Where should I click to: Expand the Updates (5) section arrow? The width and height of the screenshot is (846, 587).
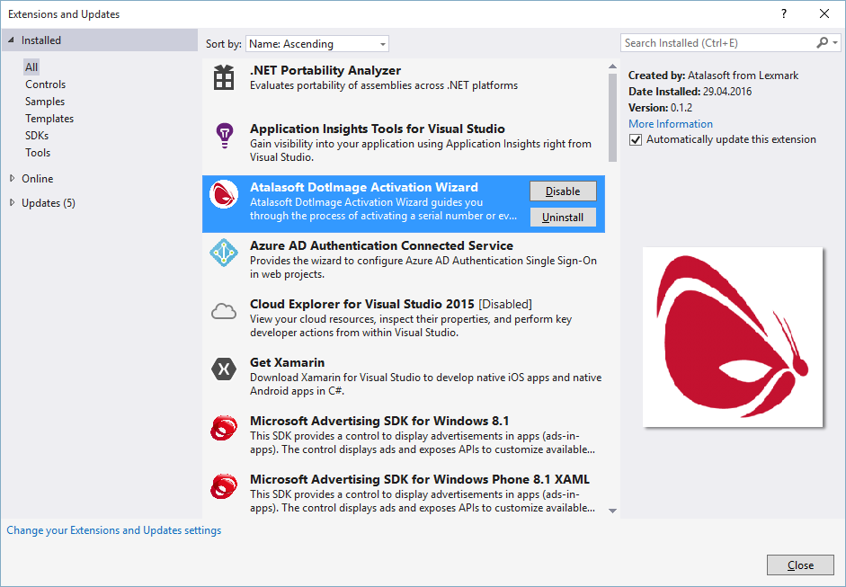[12, 202]
